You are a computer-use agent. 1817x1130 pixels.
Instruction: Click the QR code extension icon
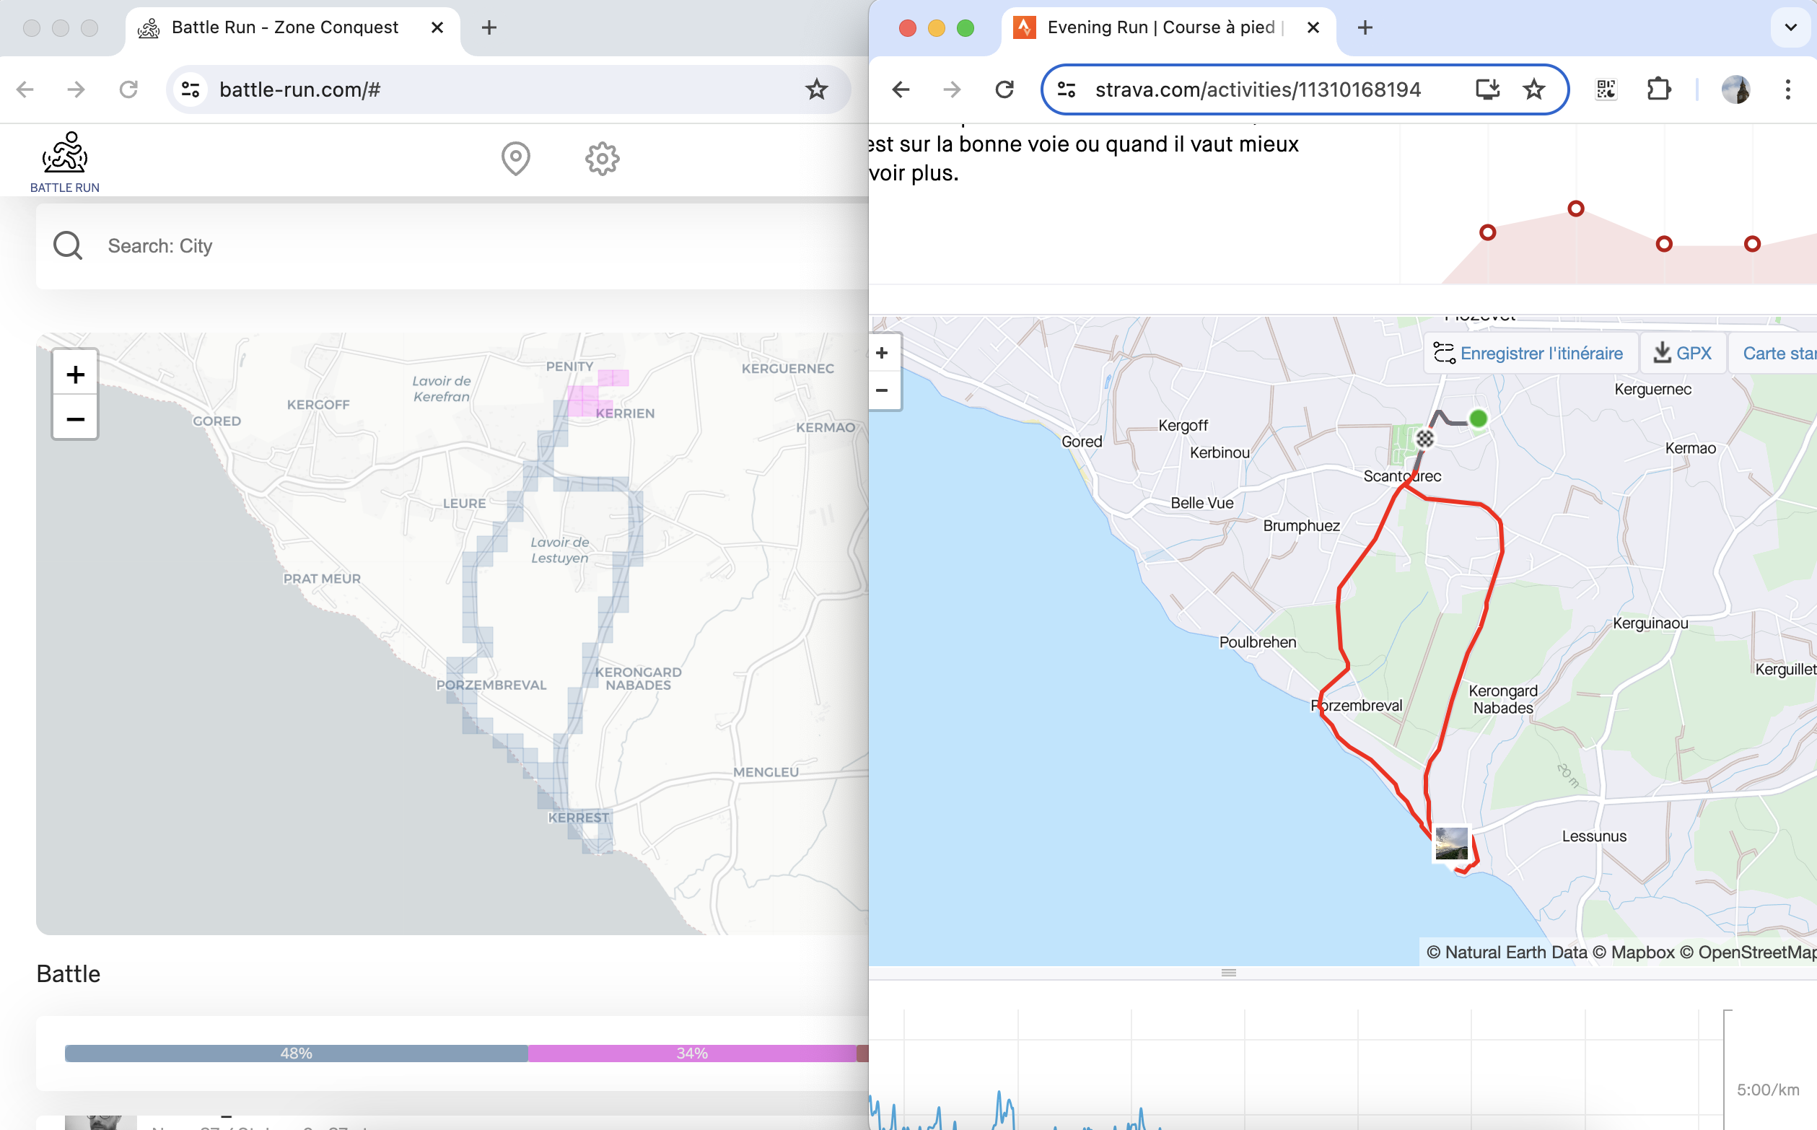(x=1606, y=89)
